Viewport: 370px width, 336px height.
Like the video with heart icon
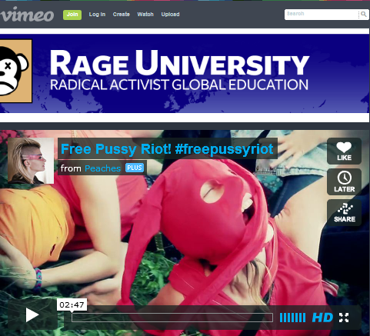pyautogui.click(x=344, y=151)
